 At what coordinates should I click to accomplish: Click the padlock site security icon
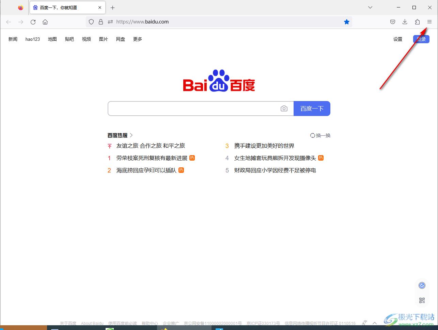(x=101, y=22)
